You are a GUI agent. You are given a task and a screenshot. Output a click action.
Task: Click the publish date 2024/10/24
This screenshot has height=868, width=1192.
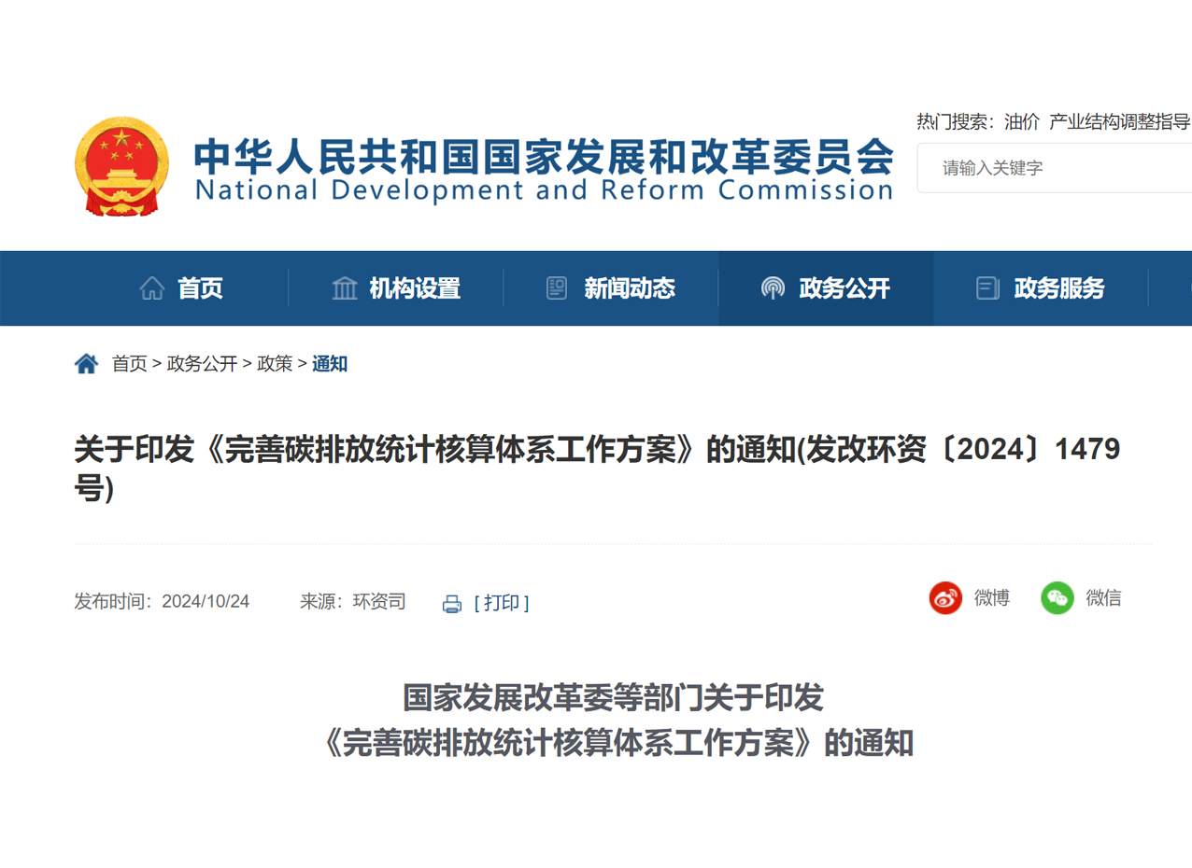click(x=206, y=601)
